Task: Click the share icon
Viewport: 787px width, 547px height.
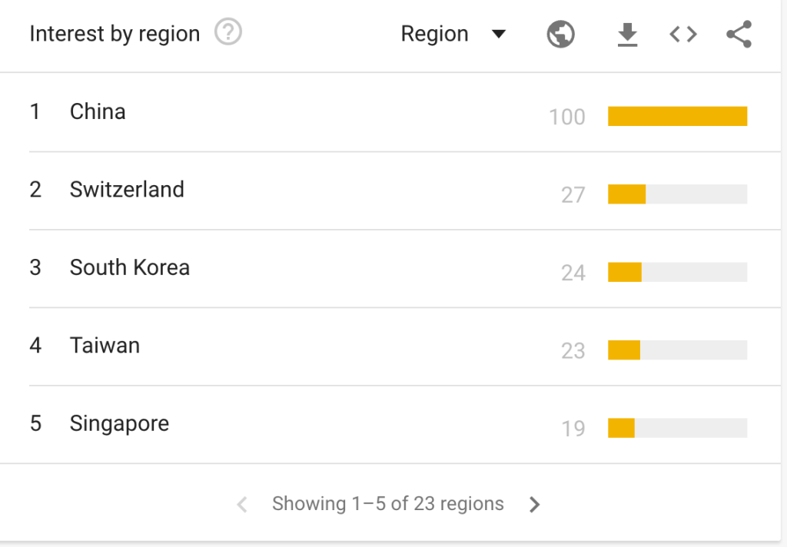Action: pyautogui.click(x=739, y=35)
